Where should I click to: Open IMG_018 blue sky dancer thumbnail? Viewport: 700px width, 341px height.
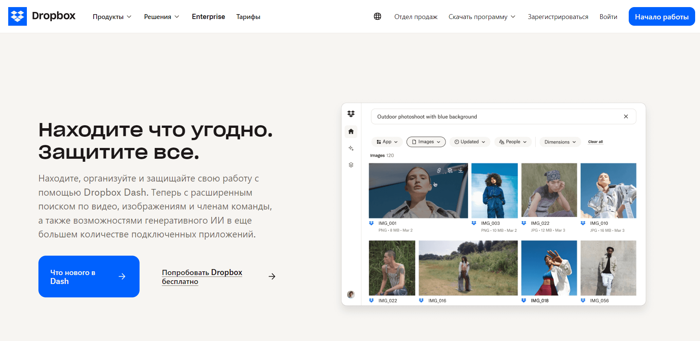(549, 268)
